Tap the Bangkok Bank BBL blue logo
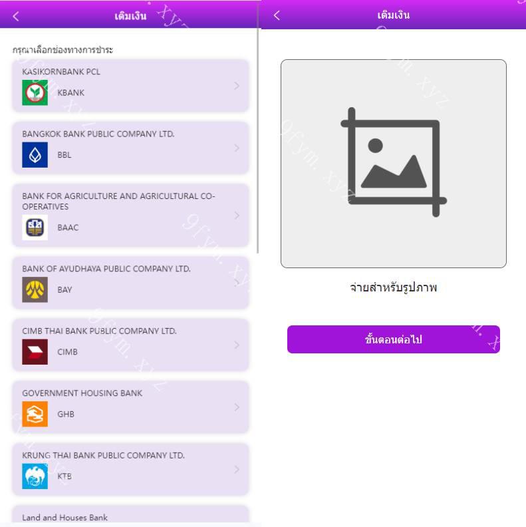This screenshot has width=526, height=527. tap(35, 154)
